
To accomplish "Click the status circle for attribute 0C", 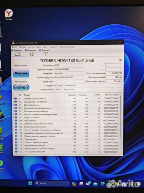I will click(16, 127).
